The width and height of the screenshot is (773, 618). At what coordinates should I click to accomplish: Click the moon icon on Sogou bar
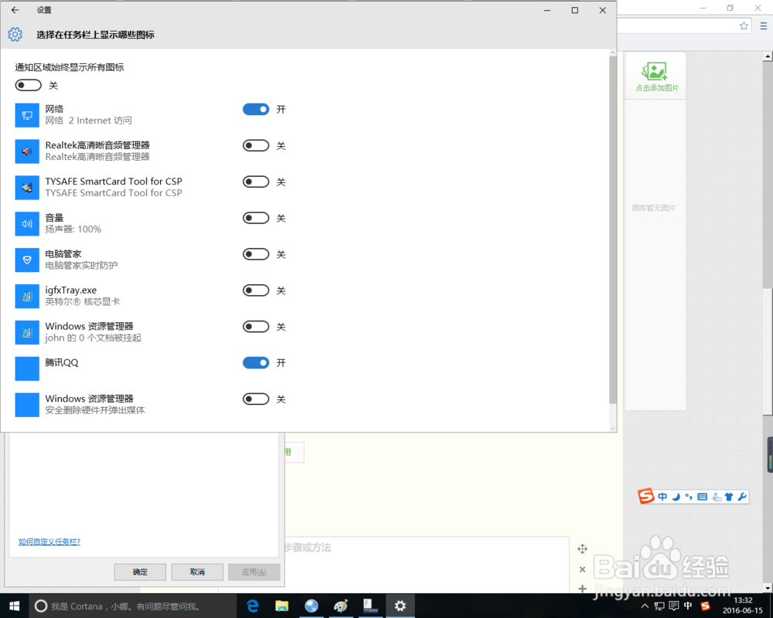pyautogui.click(x=676, y=497)
